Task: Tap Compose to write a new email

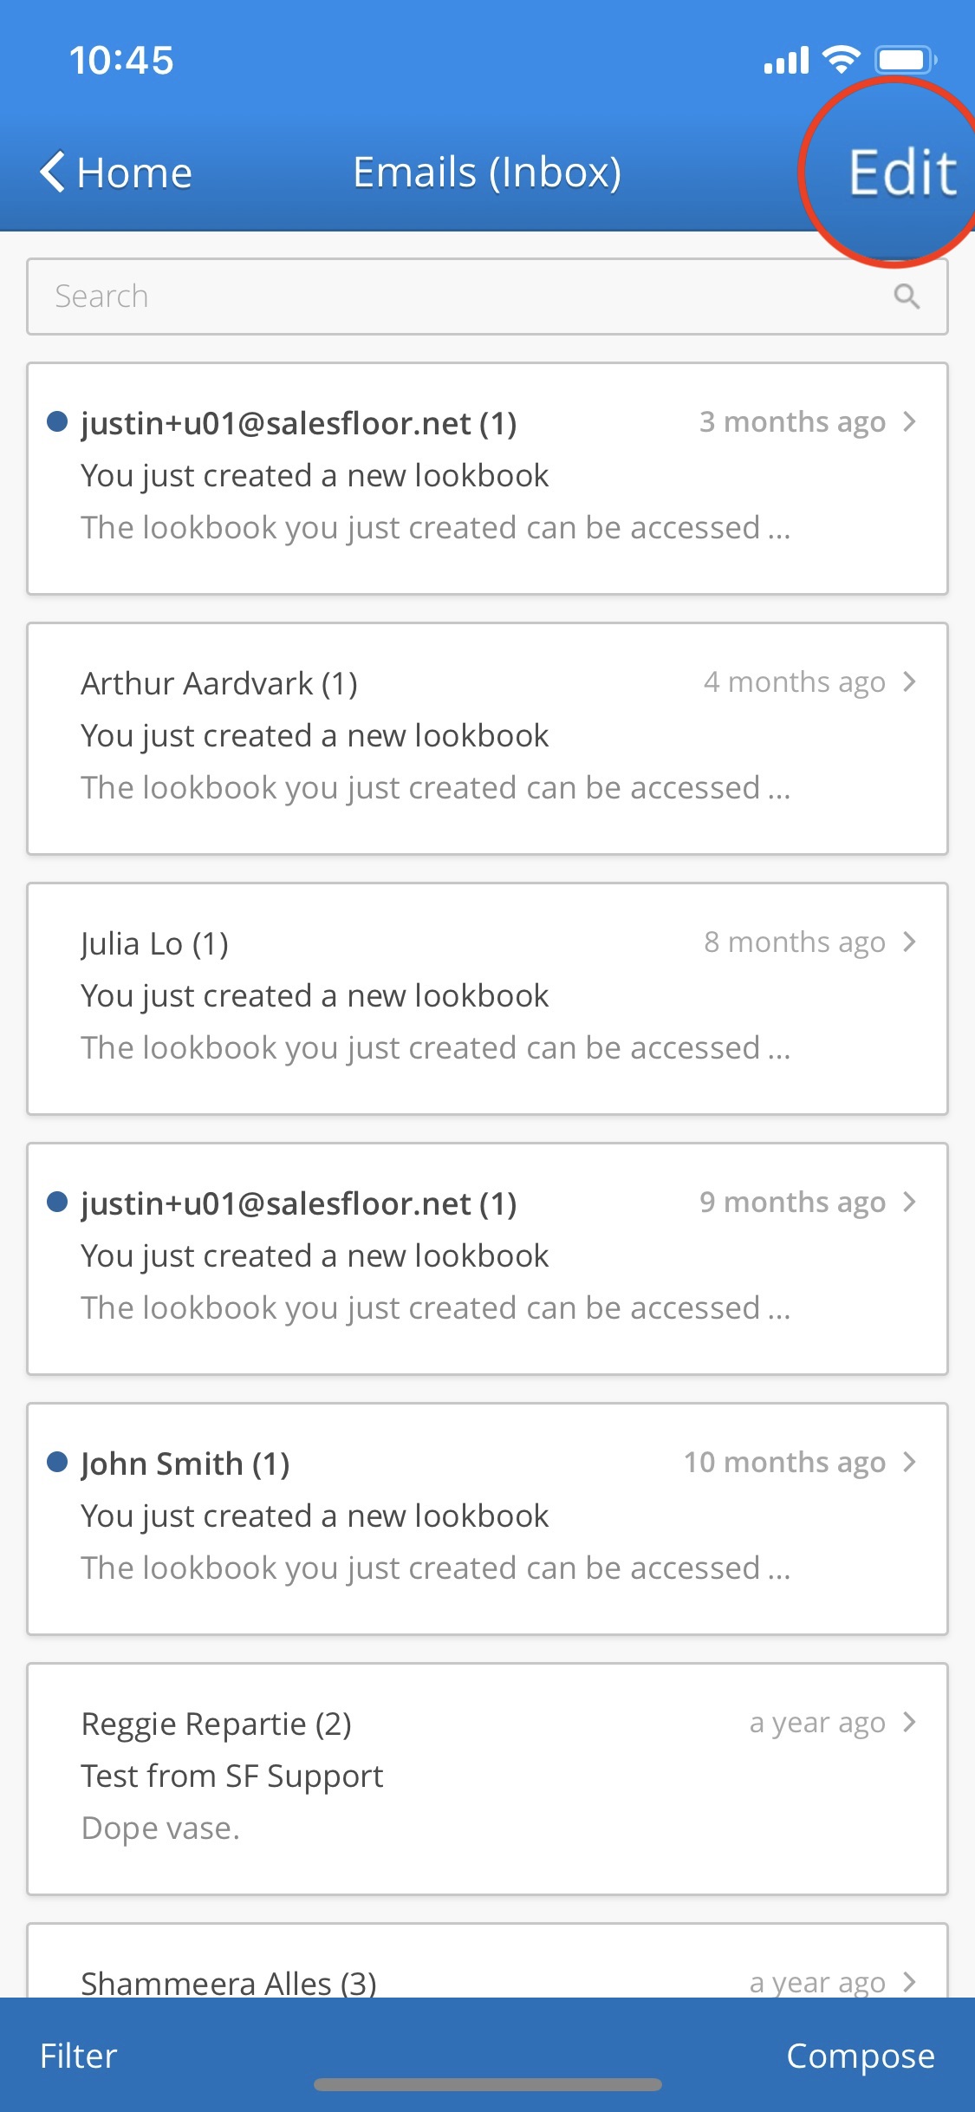Action: (860, 2056)
